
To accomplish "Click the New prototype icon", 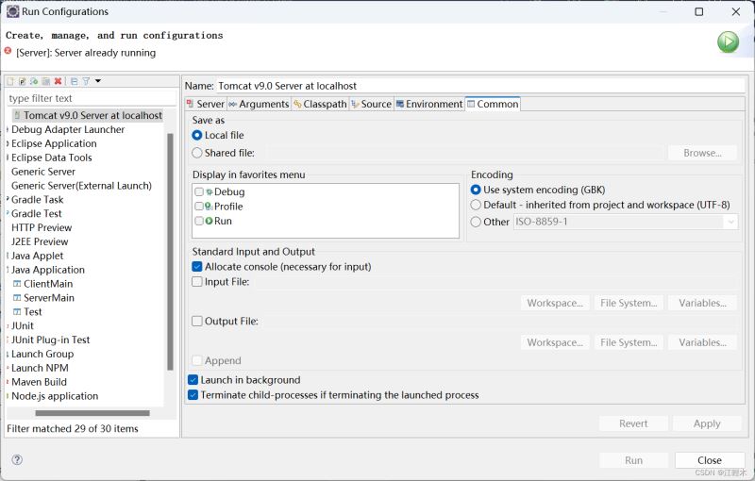I will (22, 81).
